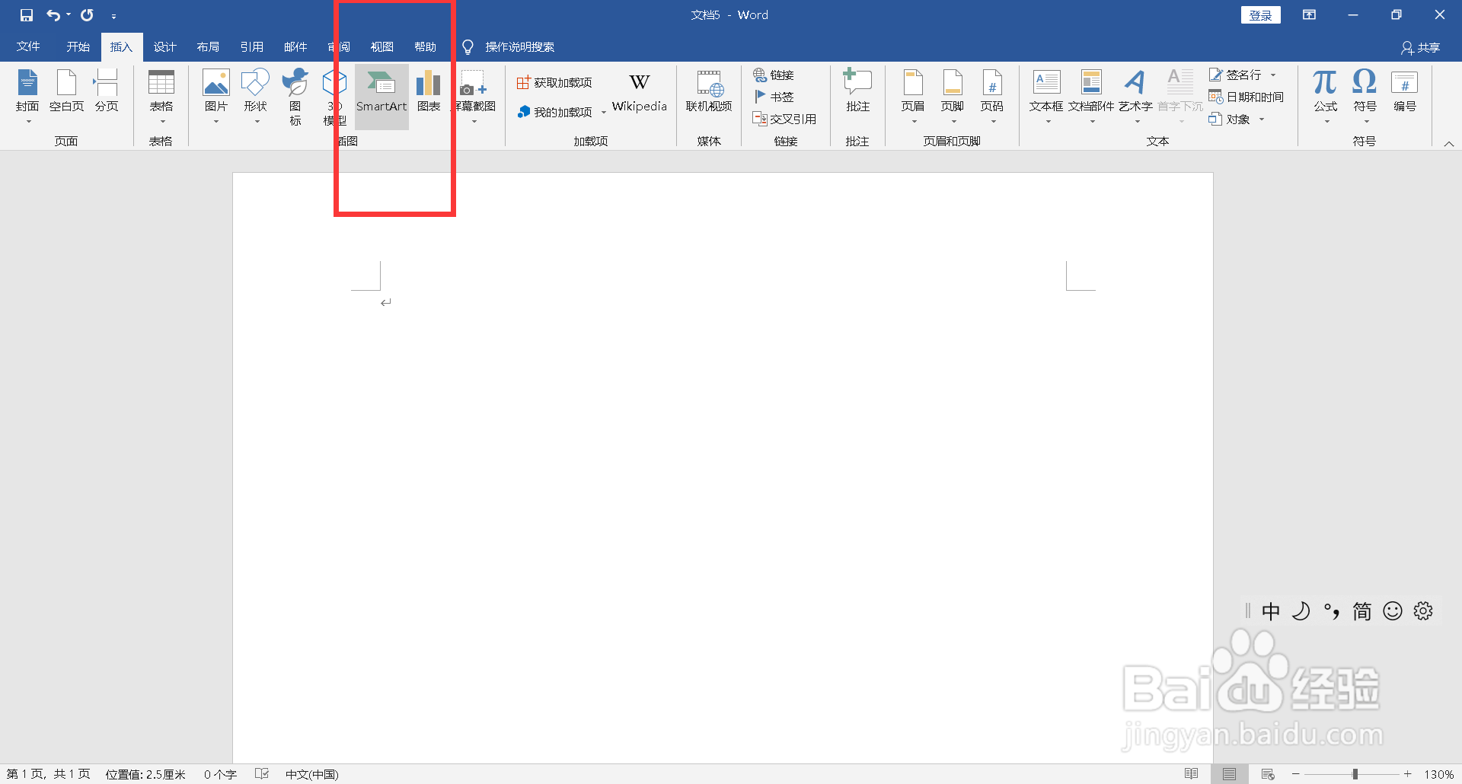This screenshot has width=1462, height=784.
Task: Click the 图标 icons button
Action: [295, 97]
